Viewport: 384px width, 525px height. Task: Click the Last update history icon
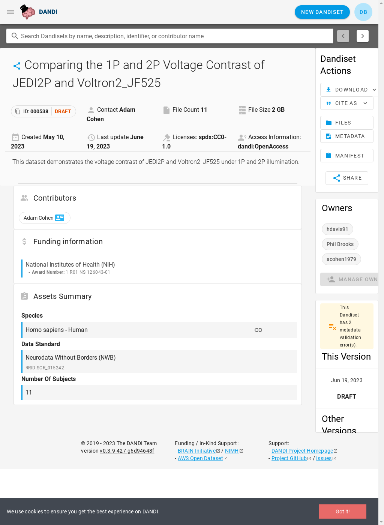click(91, 138)
